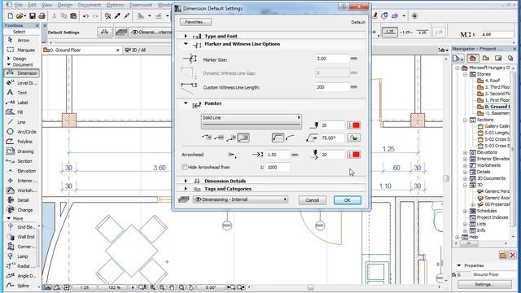
Task: Toggle the pointer angle lock button
Action: 354,138
